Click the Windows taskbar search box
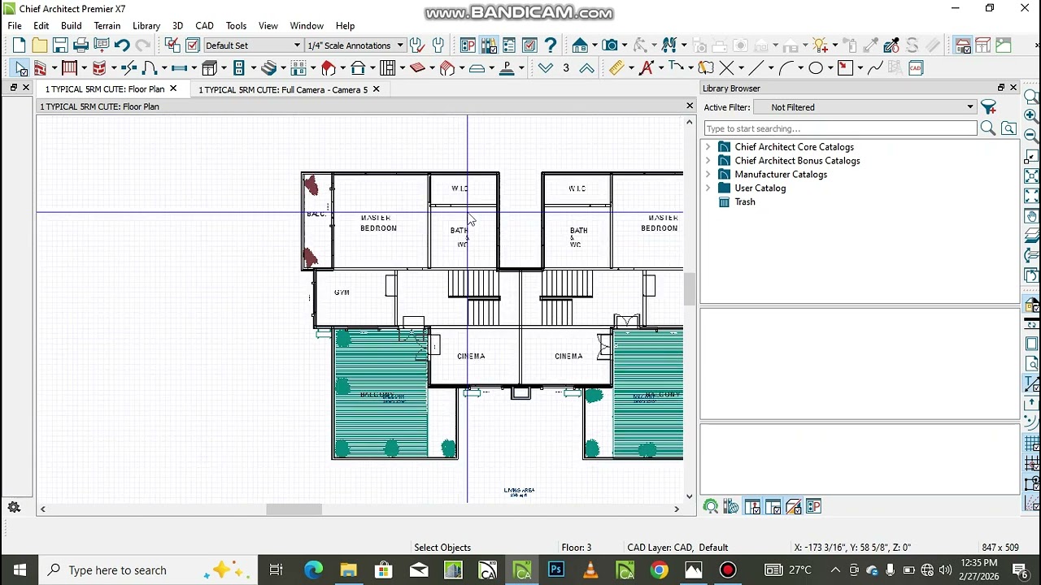 [149, 570]
